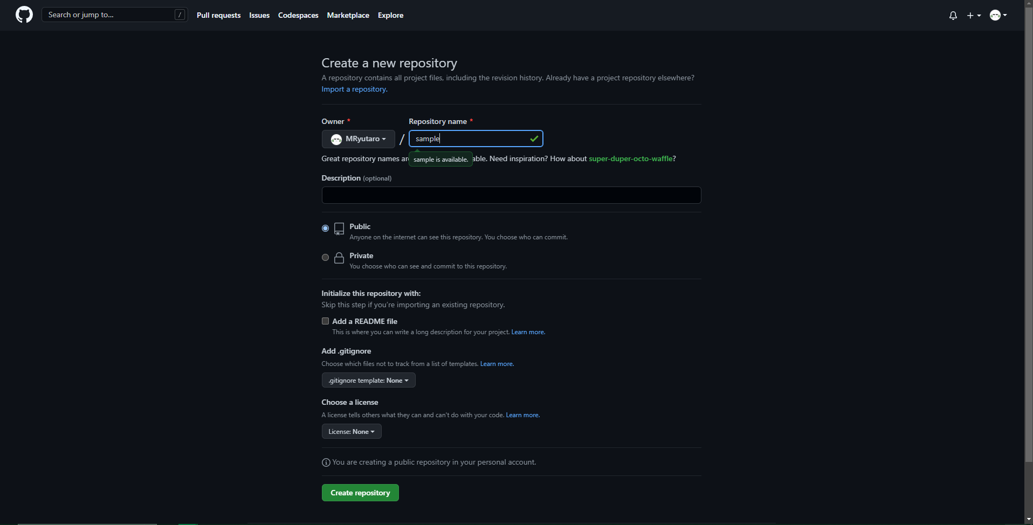Open the Pull requests page
1033x525 pixels.
click(218, 15)
